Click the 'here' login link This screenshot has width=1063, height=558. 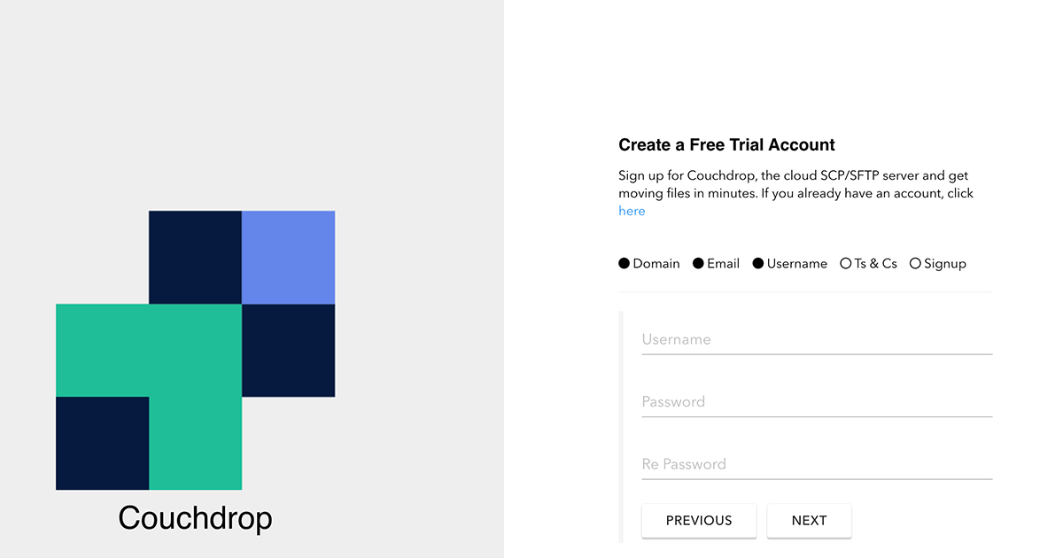click(x=632, y=211)
